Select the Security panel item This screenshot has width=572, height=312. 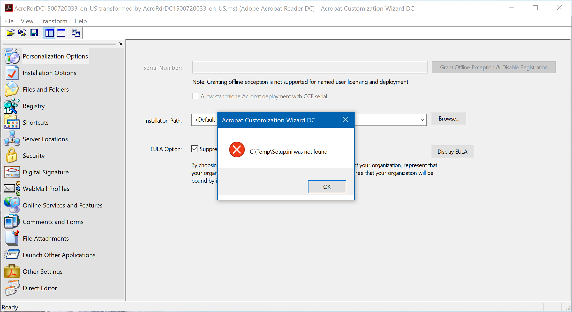34,156
